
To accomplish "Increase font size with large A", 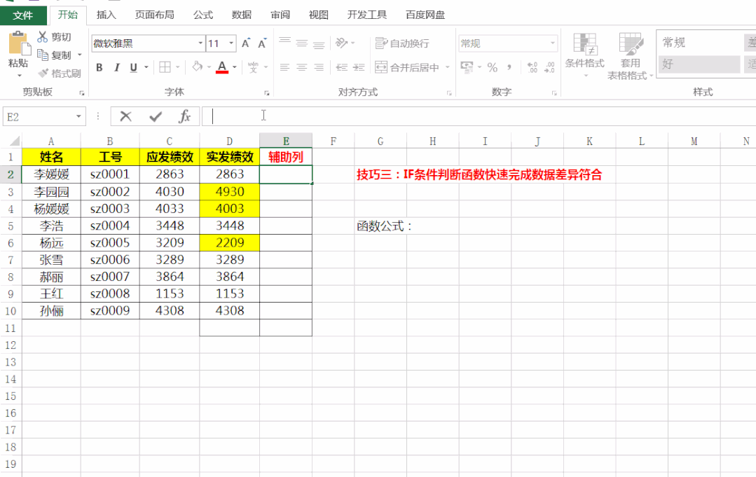I will (x=246, y=43).
